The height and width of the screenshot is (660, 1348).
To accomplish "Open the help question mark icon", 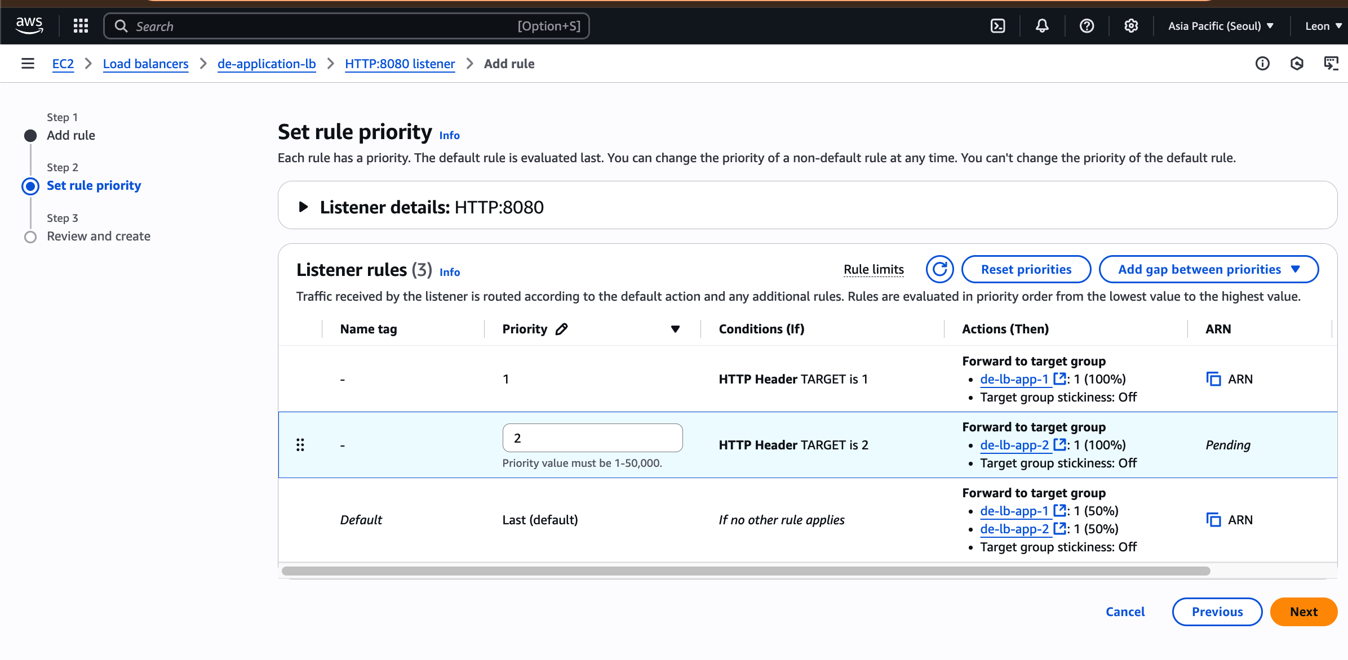I will (x=1087, y=26).
